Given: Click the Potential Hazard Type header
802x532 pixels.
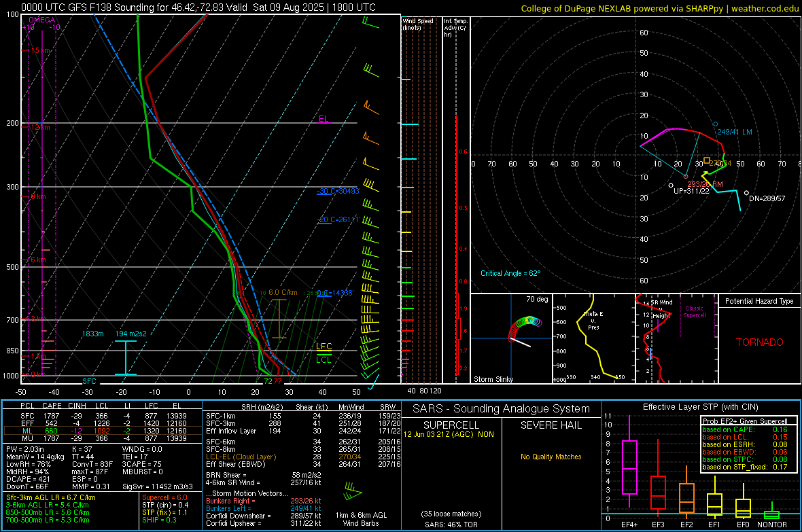Looking at the screenshot, I should point(760,301).
